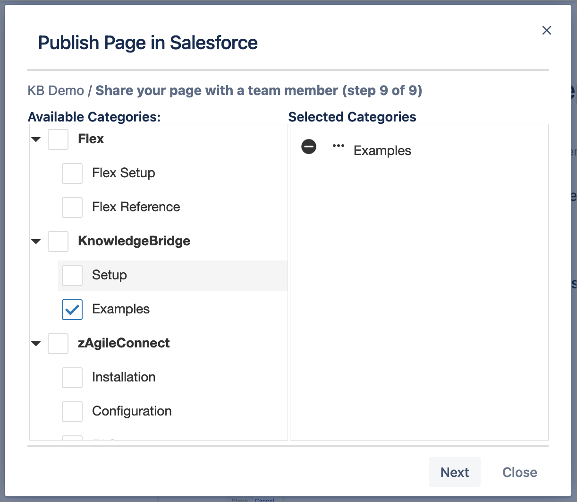Click the Flex Reference label
The height and width of the screenshot is (502, 577).
(x=136, y=207)
